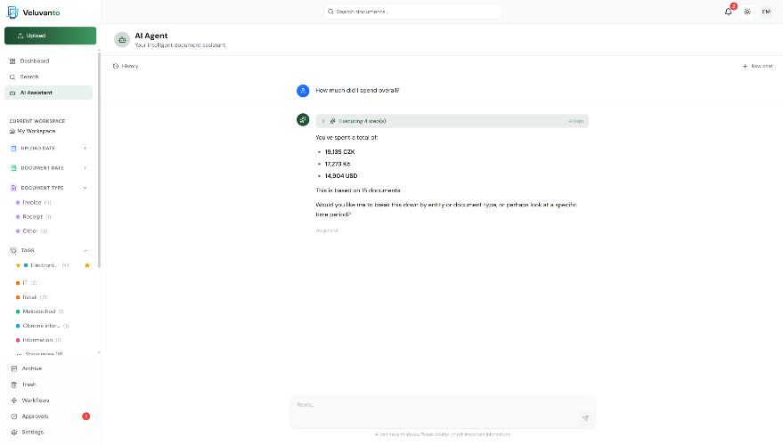Select the IT tag

(26, 283)
